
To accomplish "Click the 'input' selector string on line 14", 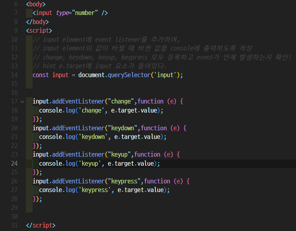I will tap(165, 75).
